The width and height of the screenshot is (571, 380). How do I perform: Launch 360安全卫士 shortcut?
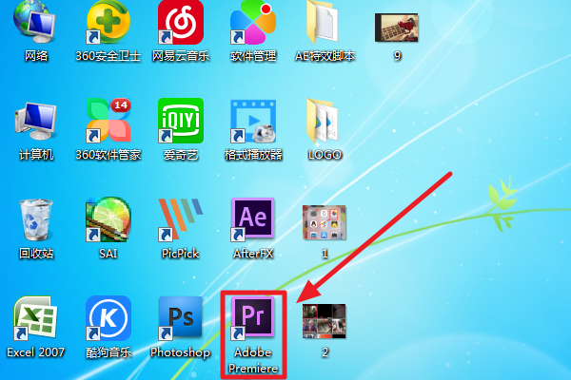click(108, 22)
